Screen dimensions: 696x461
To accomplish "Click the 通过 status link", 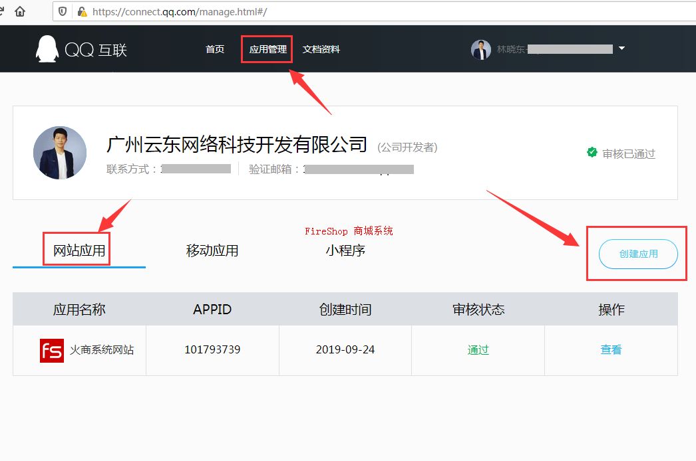I will coord(478,350).
